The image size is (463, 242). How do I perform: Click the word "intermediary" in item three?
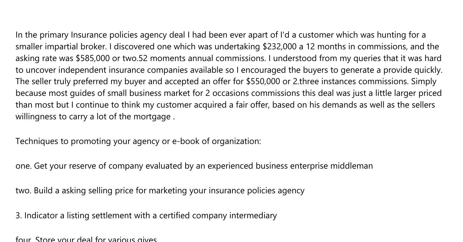tap(253, 215)
